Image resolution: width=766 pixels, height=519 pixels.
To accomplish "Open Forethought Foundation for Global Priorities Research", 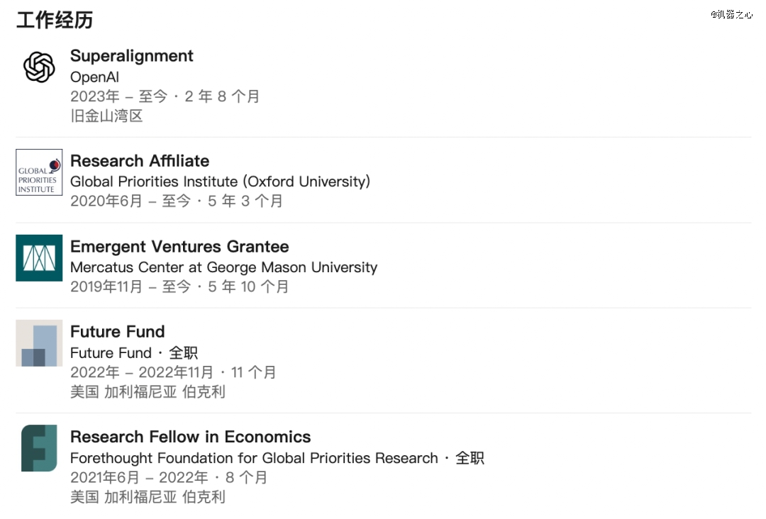I will point(254,458).
